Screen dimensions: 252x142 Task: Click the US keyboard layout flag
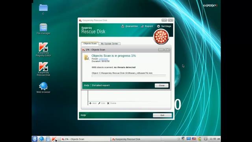[x=194, y=139]
